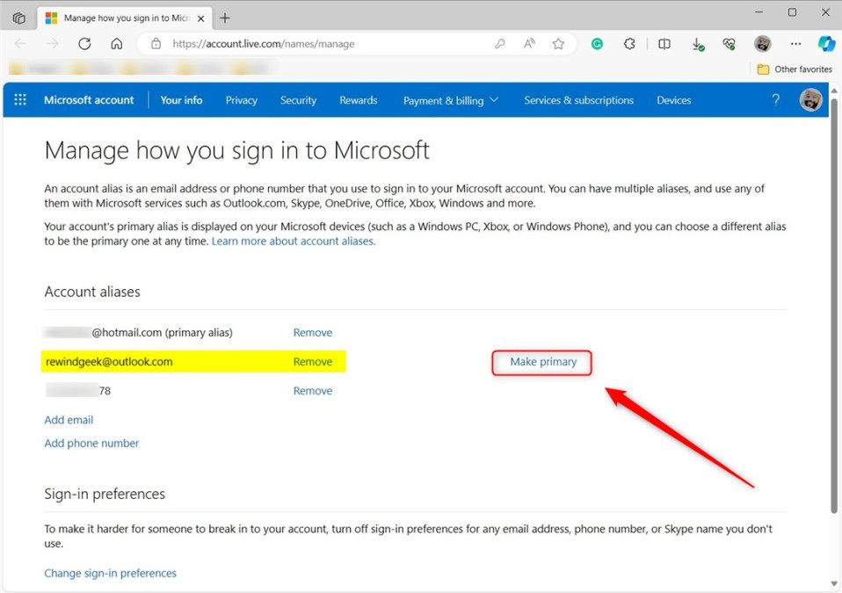Remove the hotmail.com primary alias
842x593 pixels.
click(313, 333)
